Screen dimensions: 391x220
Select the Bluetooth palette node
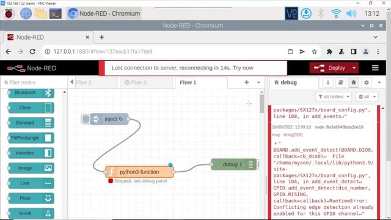(x=31, y=93)
